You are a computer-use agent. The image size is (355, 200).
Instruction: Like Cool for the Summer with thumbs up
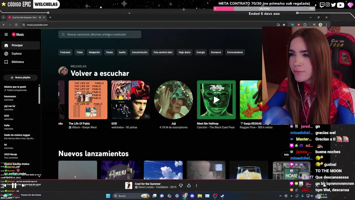(189, 186)
